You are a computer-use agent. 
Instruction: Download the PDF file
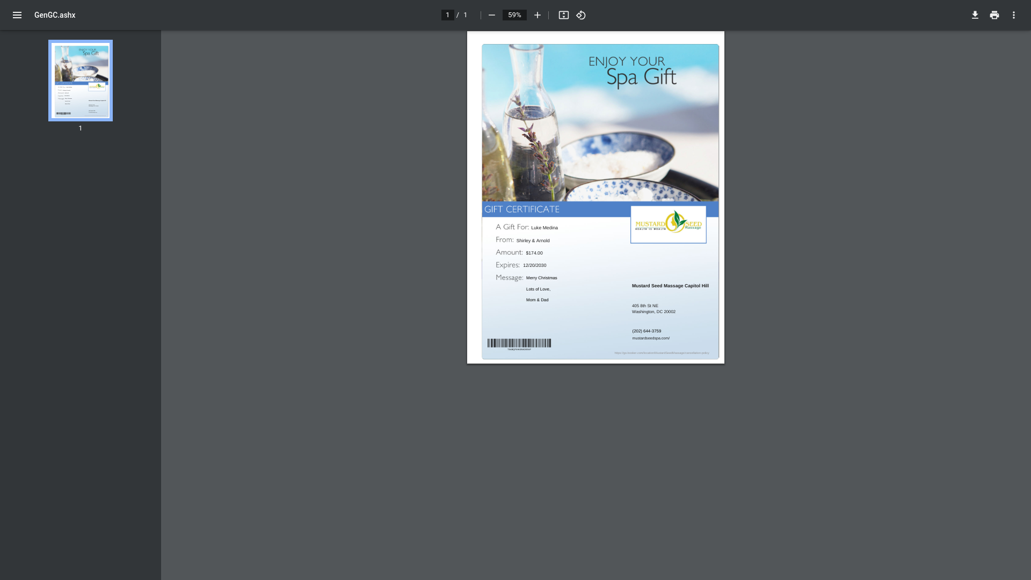click(x=975, y=15)
